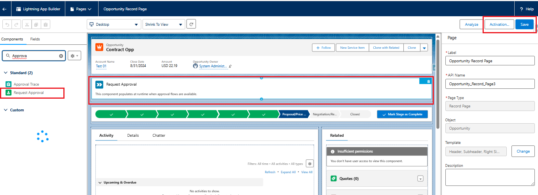Switch to the Fields tab
The width and height of the screenshot is (538, 195).
tap(35, 39)
